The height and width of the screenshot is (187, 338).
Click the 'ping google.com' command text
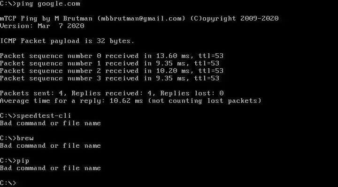(x=48, y=4)
